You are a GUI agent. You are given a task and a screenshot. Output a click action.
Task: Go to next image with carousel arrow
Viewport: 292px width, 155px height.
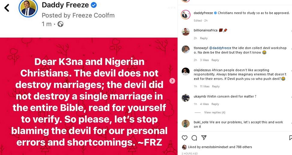(172, 81)
